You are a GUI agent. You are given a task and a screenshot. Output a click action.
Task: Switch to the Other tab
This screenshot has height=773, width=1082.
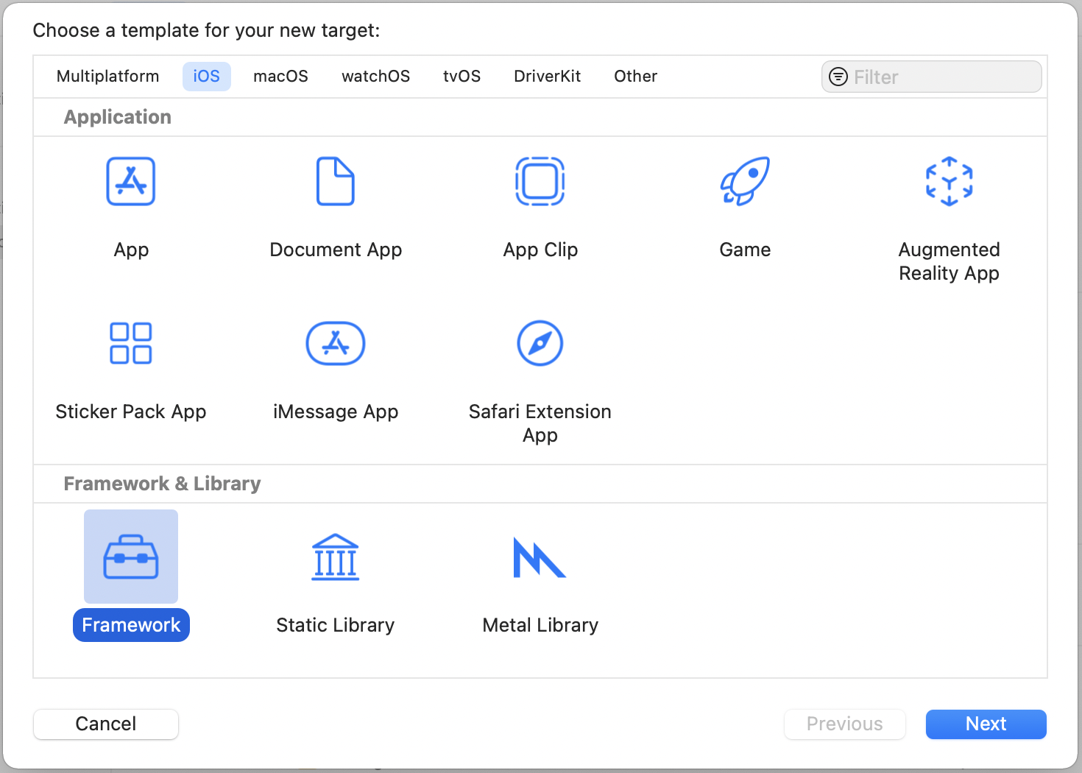coord(635,77)
